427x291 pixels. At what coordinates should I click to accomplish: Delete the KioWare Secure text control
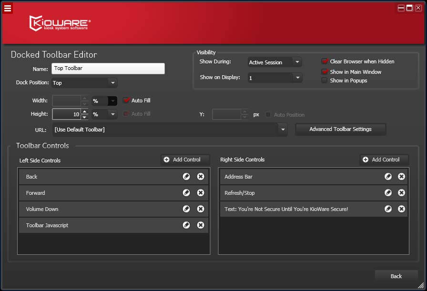(x=401, y=209)
